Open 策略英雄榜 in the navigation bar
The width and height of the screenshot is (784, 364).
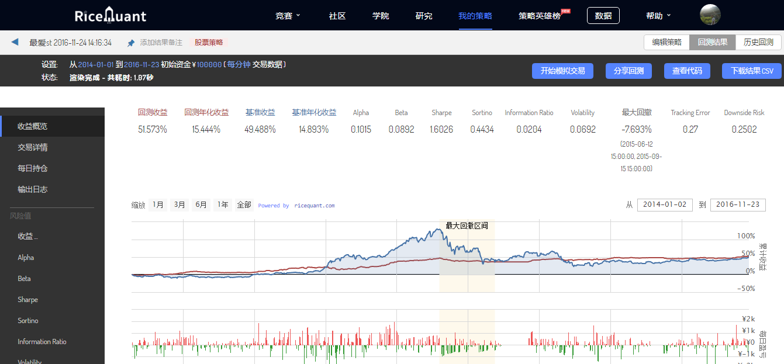540,16
